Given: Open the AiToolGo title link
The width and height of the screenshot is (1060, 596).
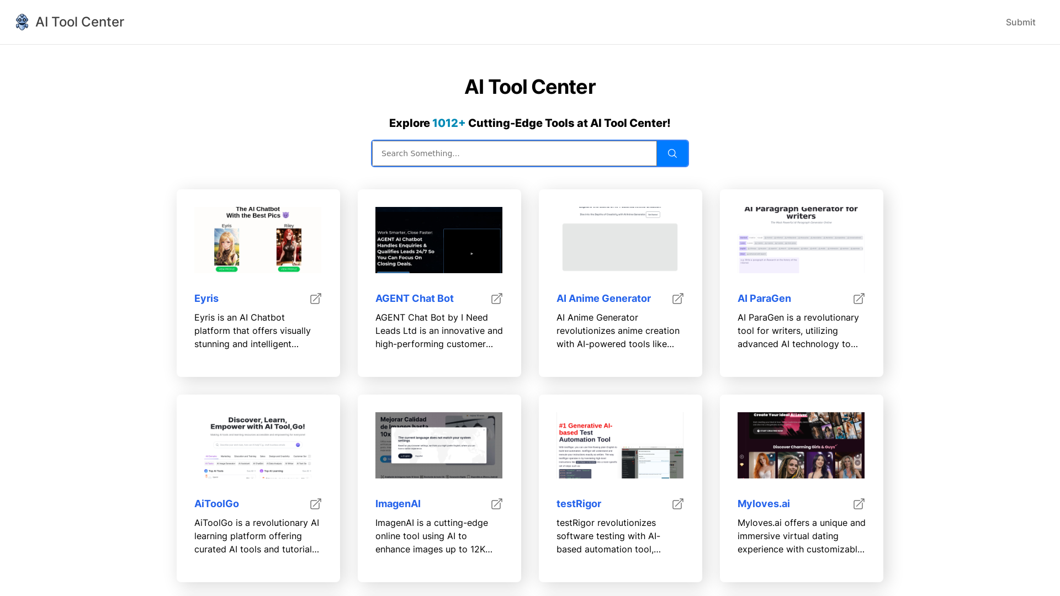Looking at the screenshot, I should pos(216,504).
